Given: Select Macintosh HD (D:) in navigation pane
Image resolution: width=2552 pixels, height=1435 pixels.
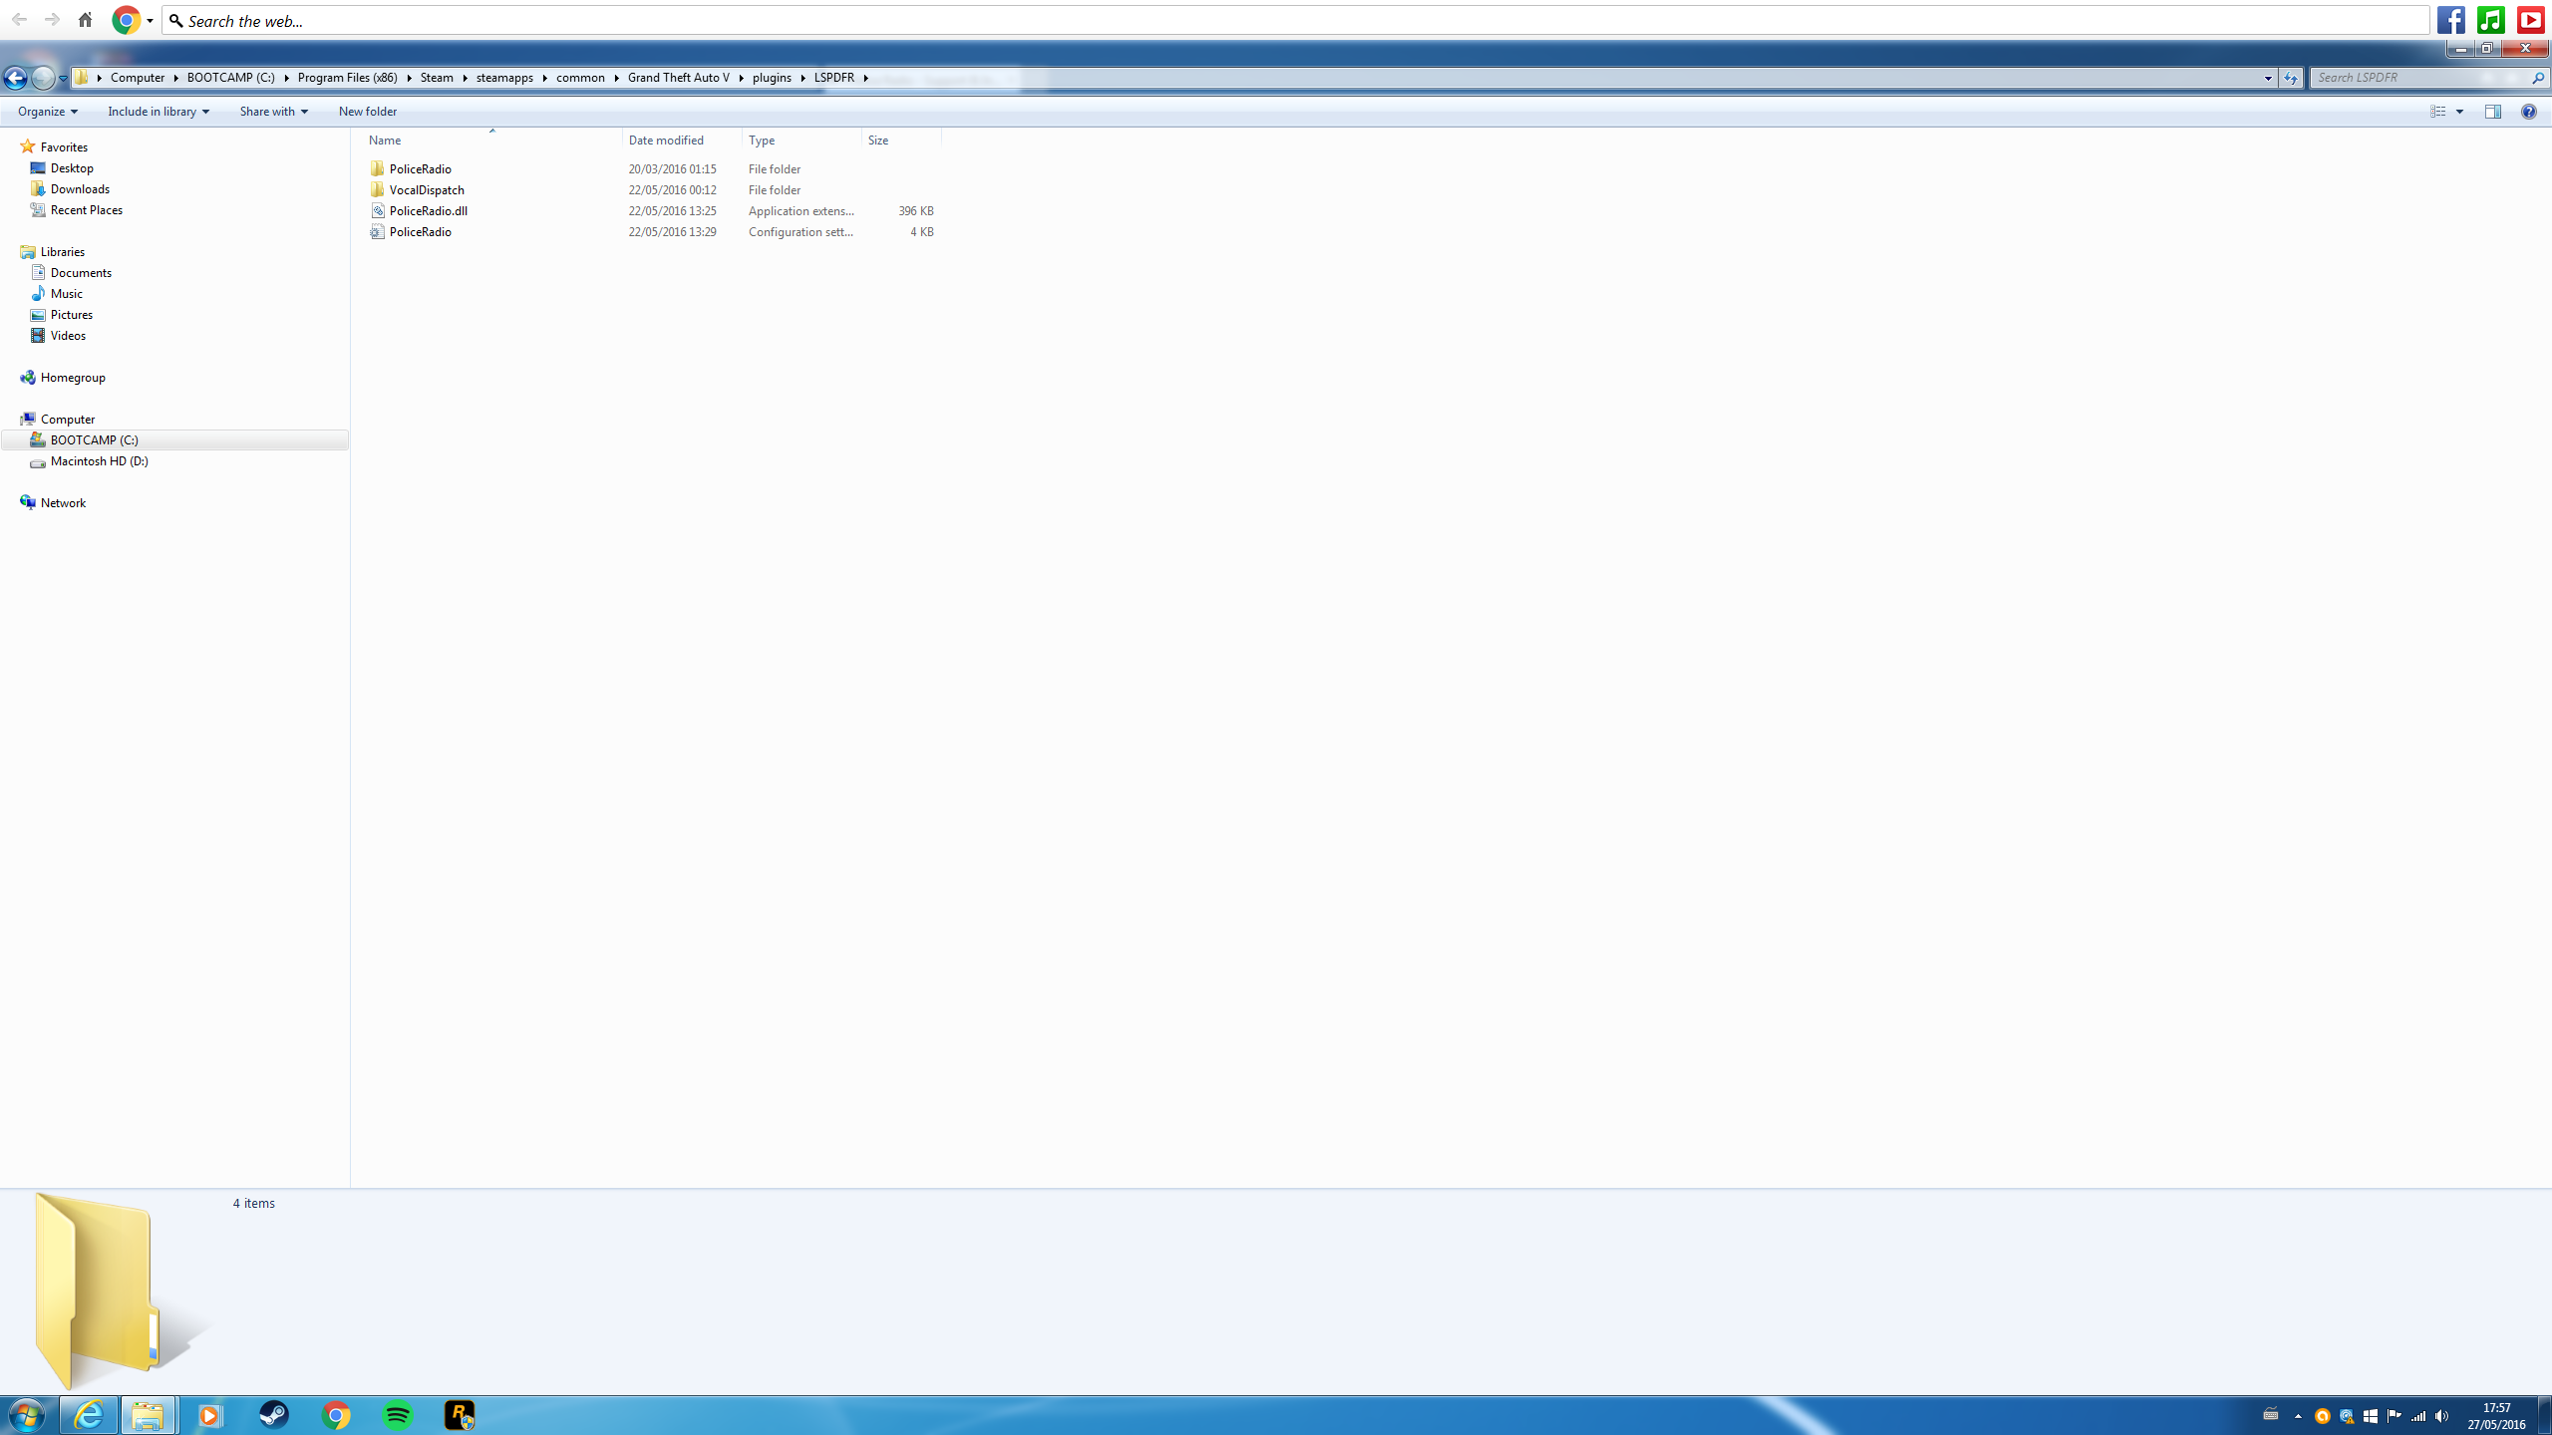Looking at the screenshot, I should pos(99,461).
